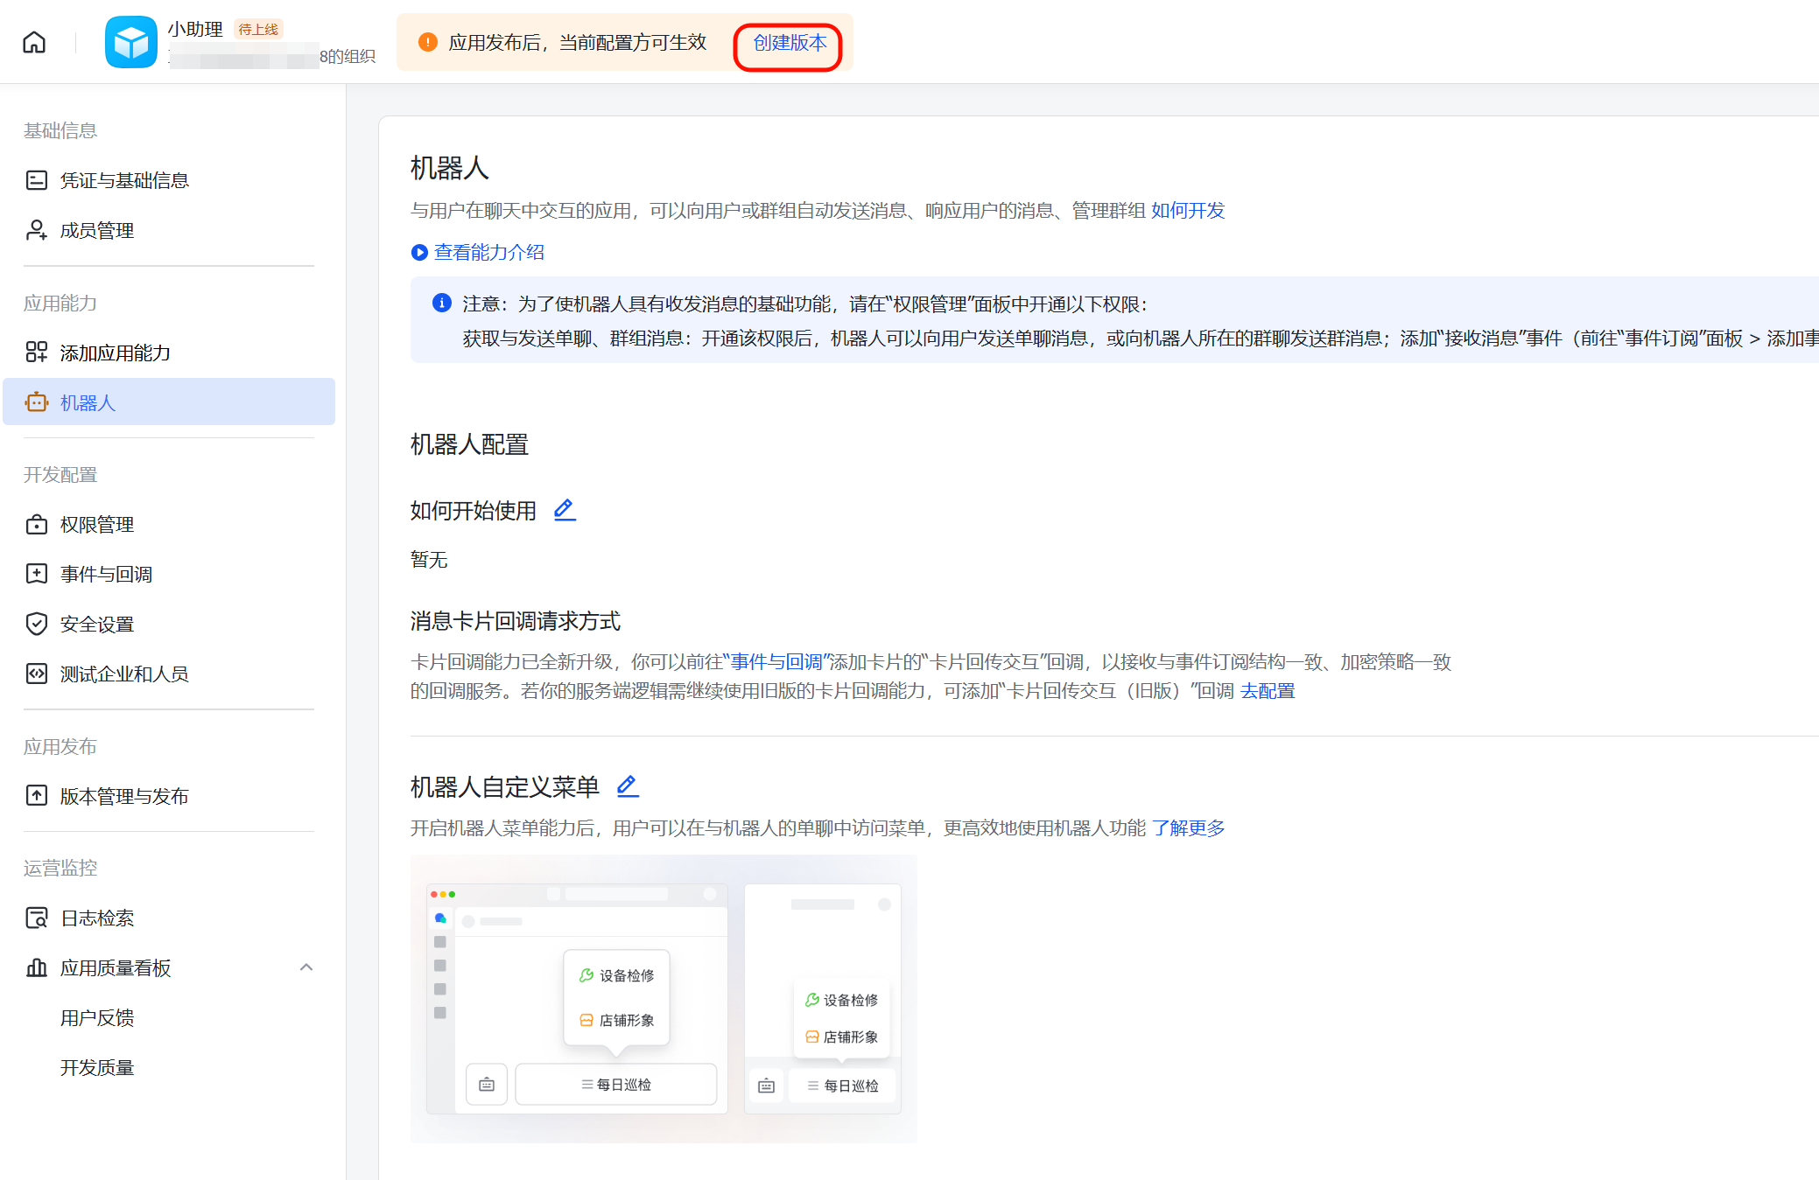Click the bot menu preview image

pyautogui.click(x=664, y=999)
